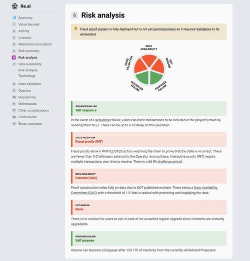Jump to Smart contracts section
This screenshot has height=261, width=250.
click(x=30, y=124)
